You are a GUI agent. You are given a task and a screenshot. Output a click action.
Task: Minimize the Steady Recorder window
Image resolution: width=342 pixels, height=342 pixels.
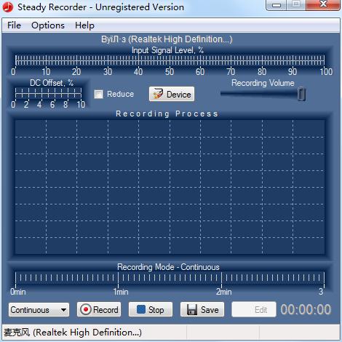click(276, 4)
